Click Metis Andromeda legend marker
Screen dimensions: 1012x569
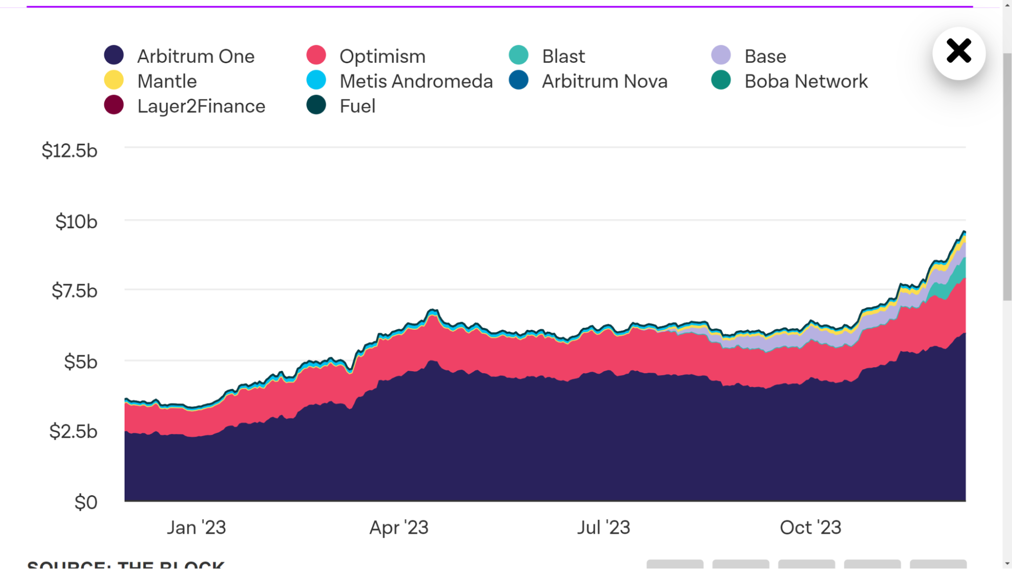point(316,80)
